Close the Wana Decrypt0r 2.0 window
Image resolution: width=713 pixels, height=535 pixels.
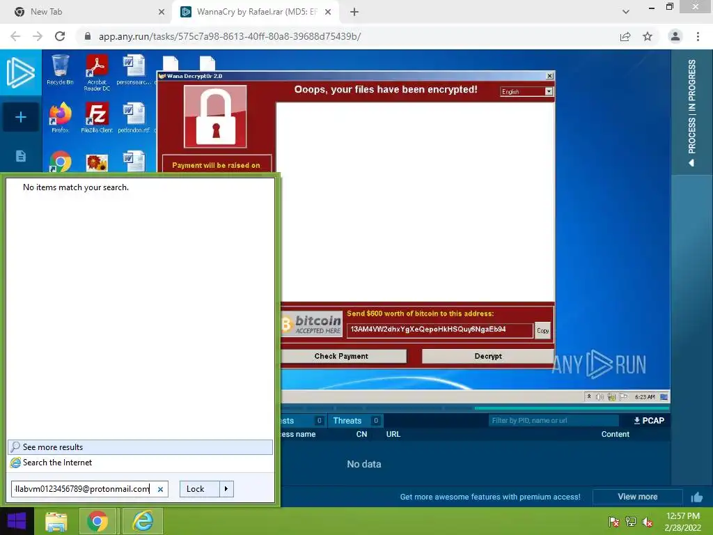click(x=549, y=76)
